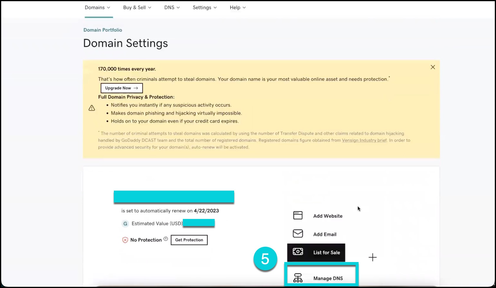Screen dimensions: 496x288
Task: Click the G icon beside Estimated Value
Action: pyautogui.click(x=125, y=224)
